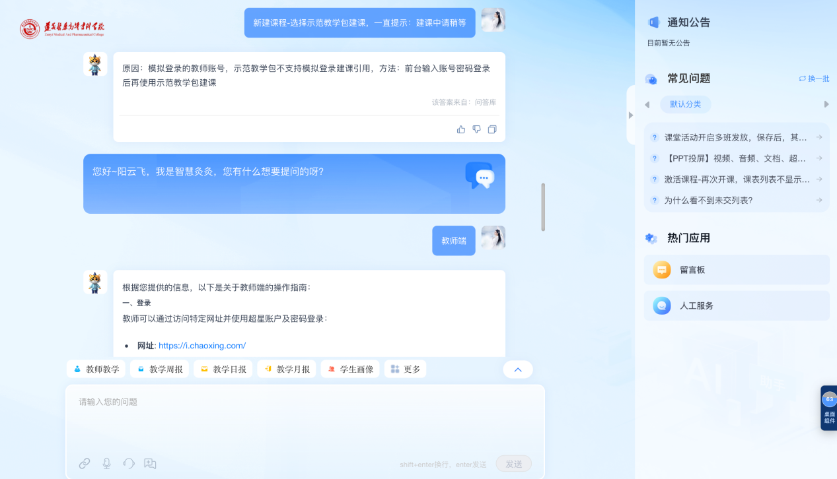Start a new chat with the add-conversation icon
This screenshot has width=837, height=479.
click(x=151, y=463)
